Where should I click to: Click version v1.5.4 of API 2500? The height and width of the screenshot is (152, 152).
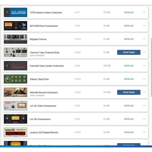(77, 26)
